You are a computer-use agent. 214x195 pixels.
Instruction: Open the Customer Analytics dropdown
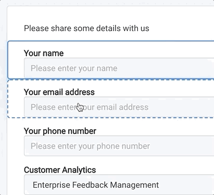(119, 185)
